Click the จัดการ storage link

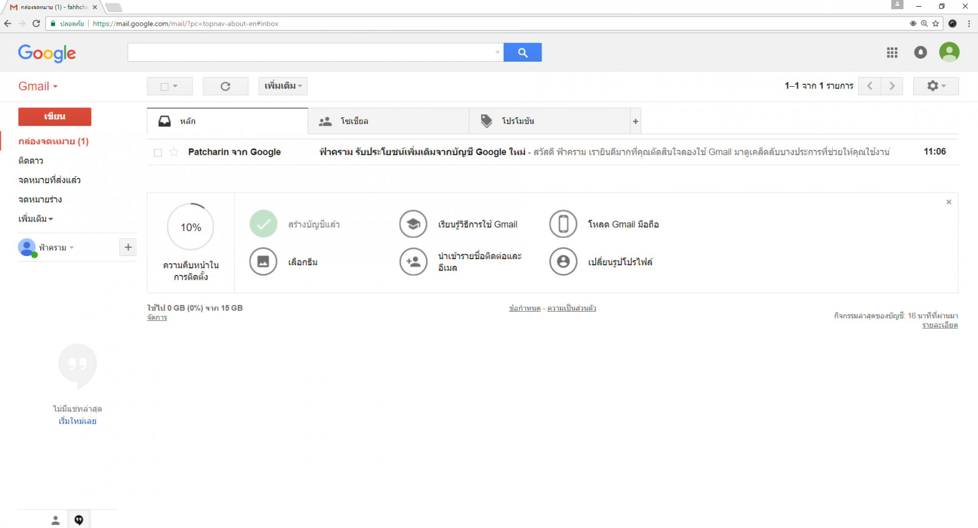[x=157, y=318]
